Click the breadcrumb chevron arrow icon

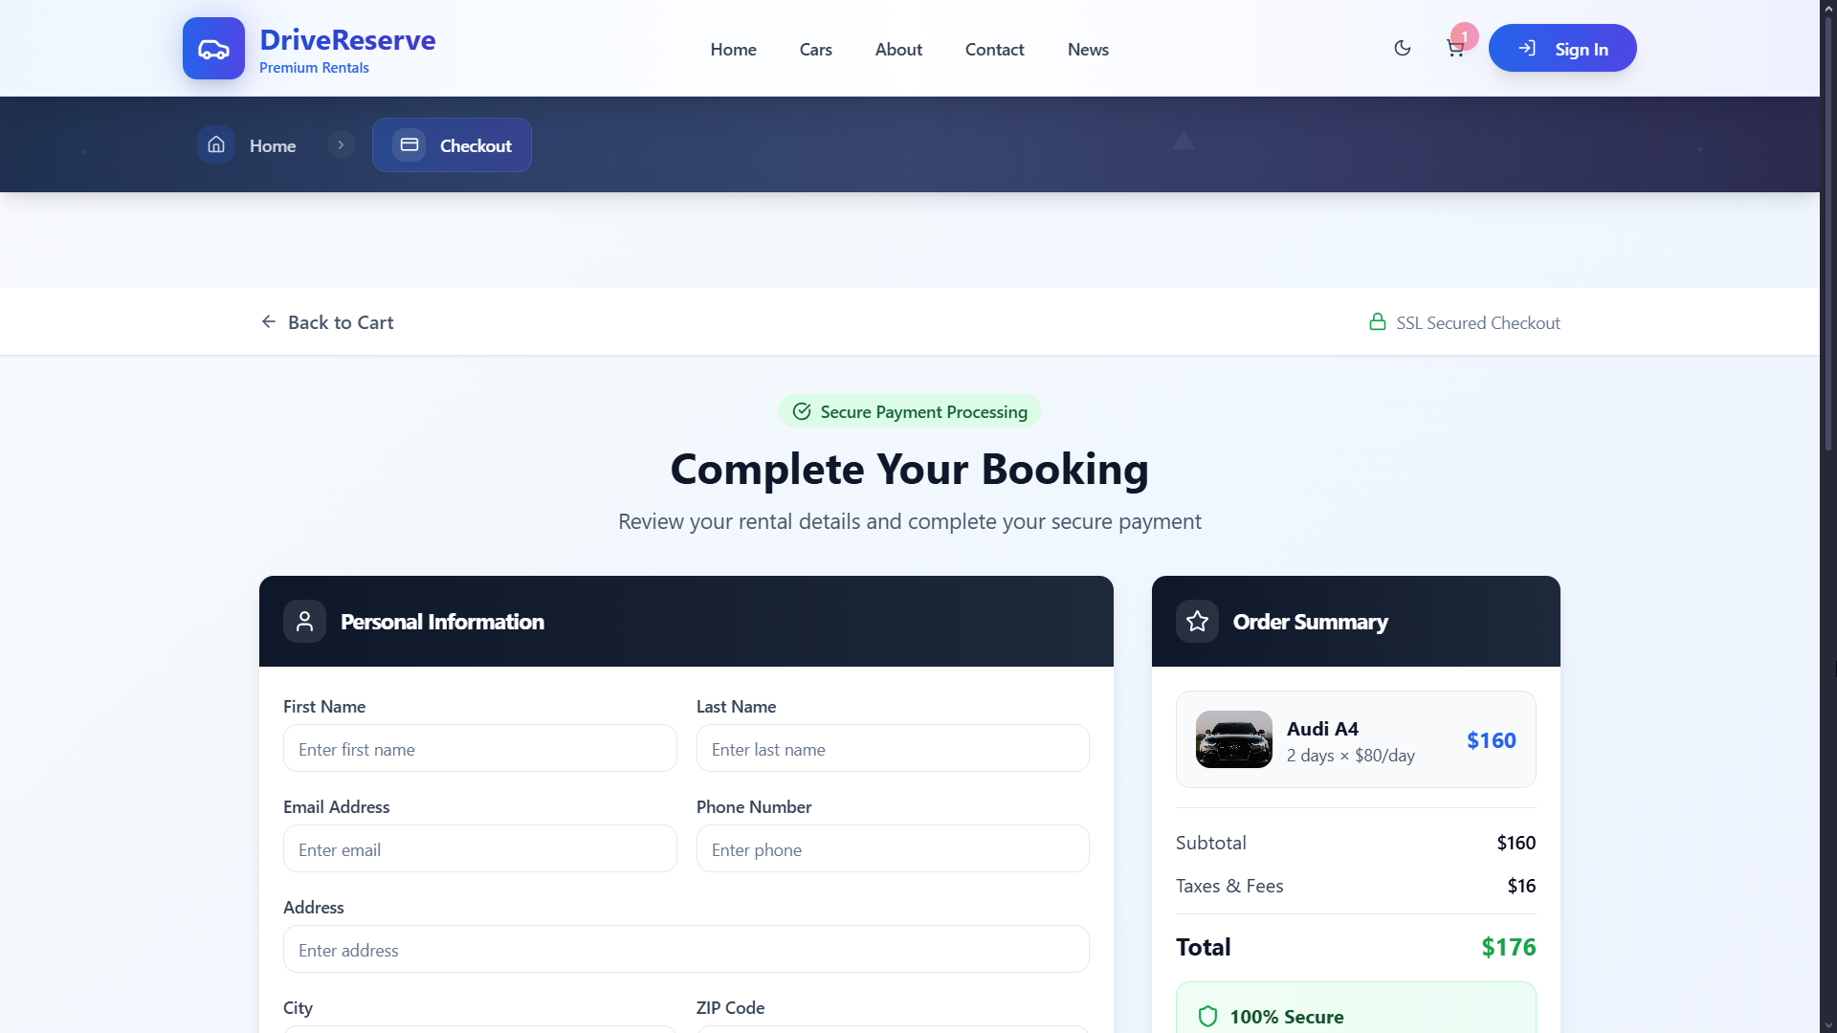pyautogui.click(x=341, y=144)
